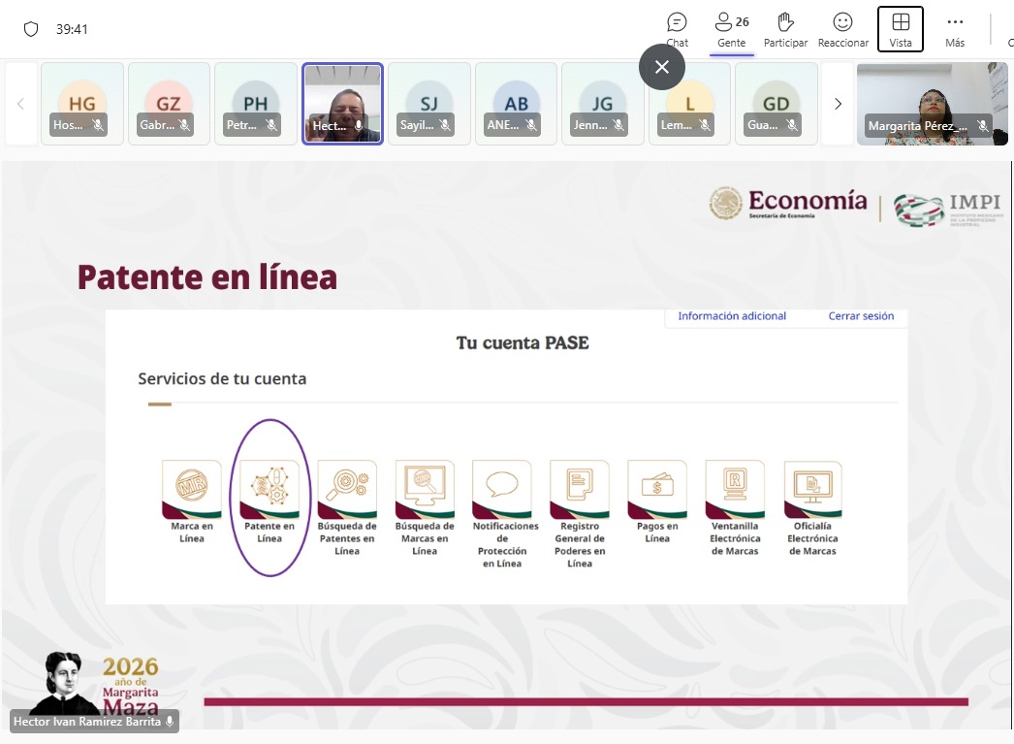The image size is (1014, 744).
Task: Click the 26 participant count
Action: pyautogui.click(x=742, y=22)
